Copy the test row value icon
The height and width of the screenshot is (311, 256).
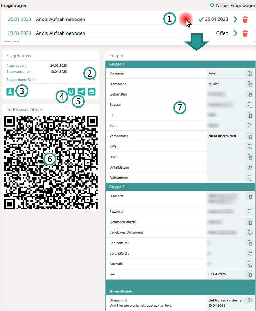pos(249,274)
